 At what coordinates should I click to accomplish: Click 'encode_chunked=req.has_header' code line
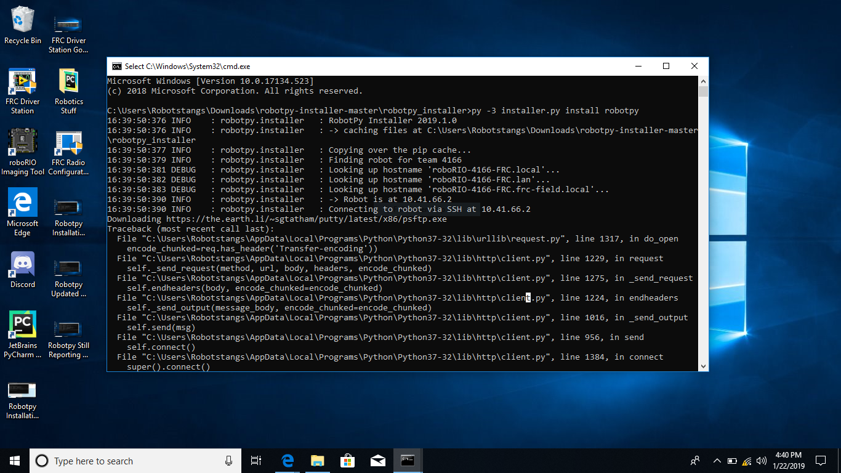coord(252,249)
